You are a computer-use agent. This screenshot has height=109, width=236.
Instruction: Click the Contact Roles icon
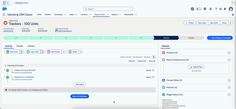[x=164, y=80]
